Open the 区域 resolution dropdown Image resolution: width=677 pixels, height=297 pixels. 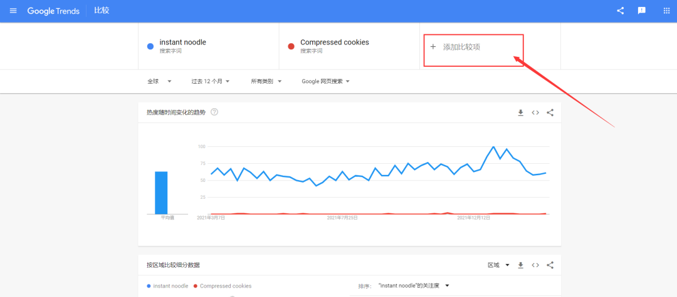[499, 265]
